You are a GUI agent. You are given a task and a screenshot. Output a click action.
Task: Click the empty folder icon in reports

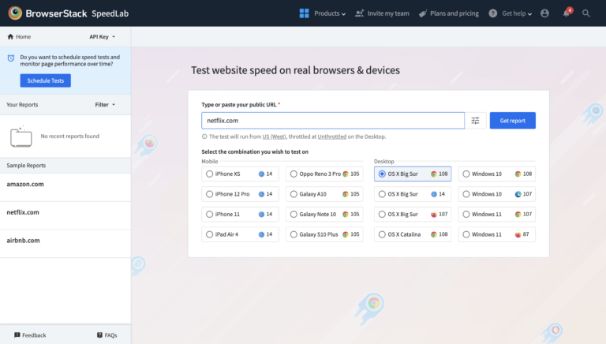[x=21, y=136]
